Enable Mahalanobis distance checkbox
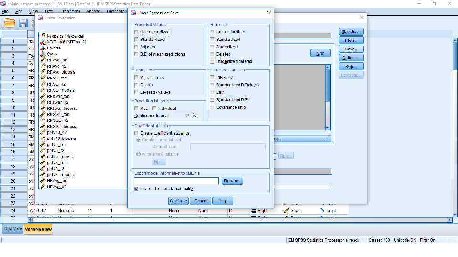The height and width of the screenshot is (257, 458). tap(136, 78)
